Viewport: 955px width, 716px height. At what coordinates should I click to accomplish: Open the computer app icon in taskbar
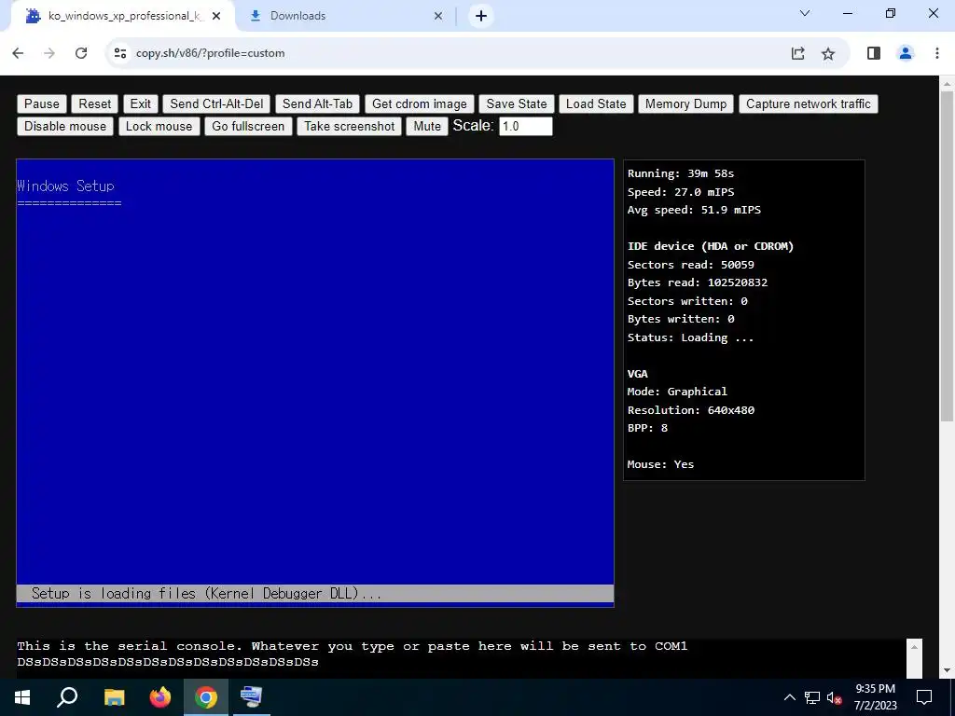pyautogui.click(x=251, y=697)
